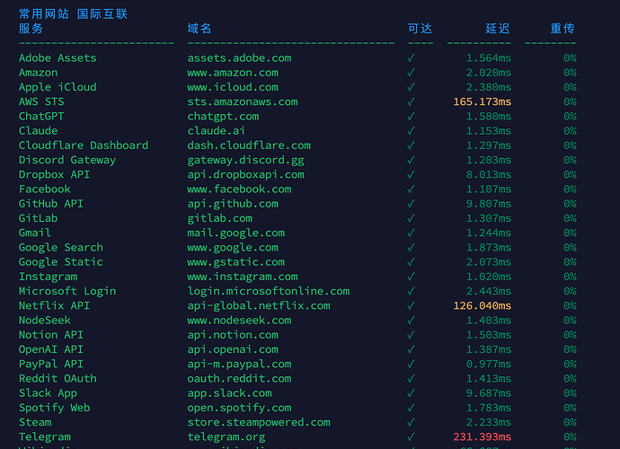The image size is (620, 449).
Task: Click the Notion API service name
Action: 51,335
